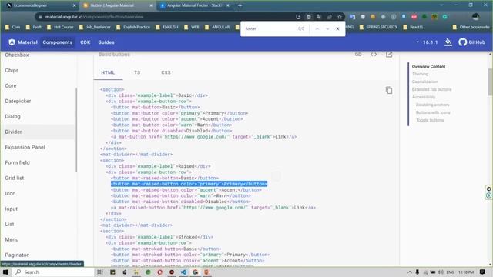Switch to the HTML code tab
The image size is (493, 277).
(108, 72)
